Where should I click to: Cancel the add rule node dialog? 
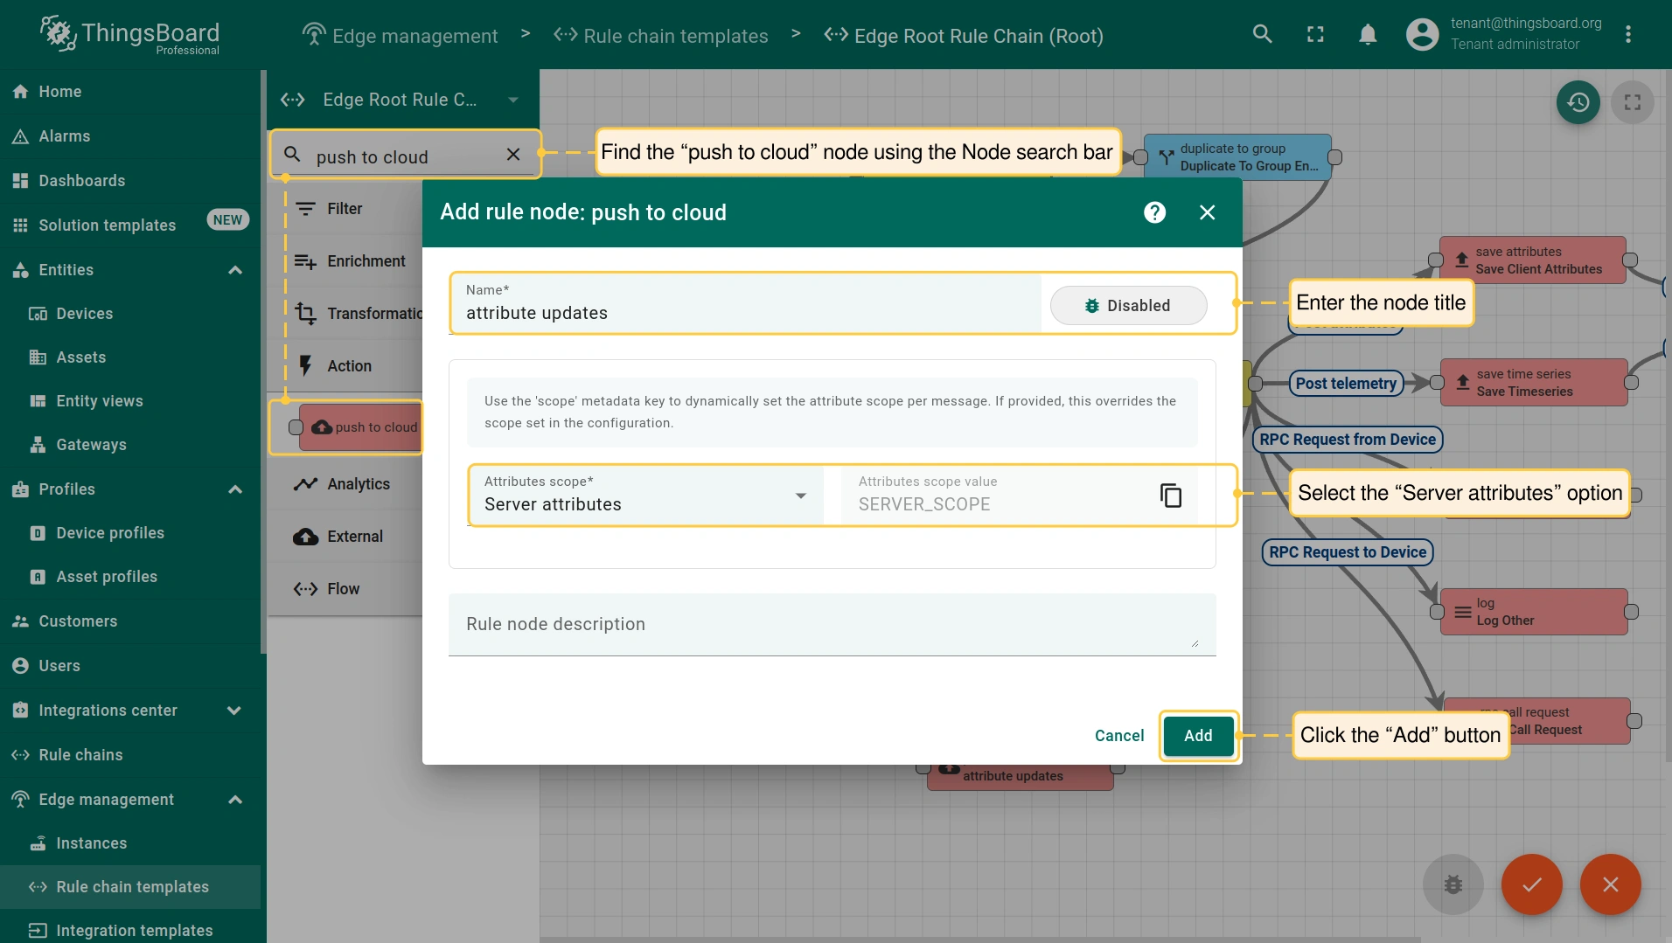click(1118, 736)
